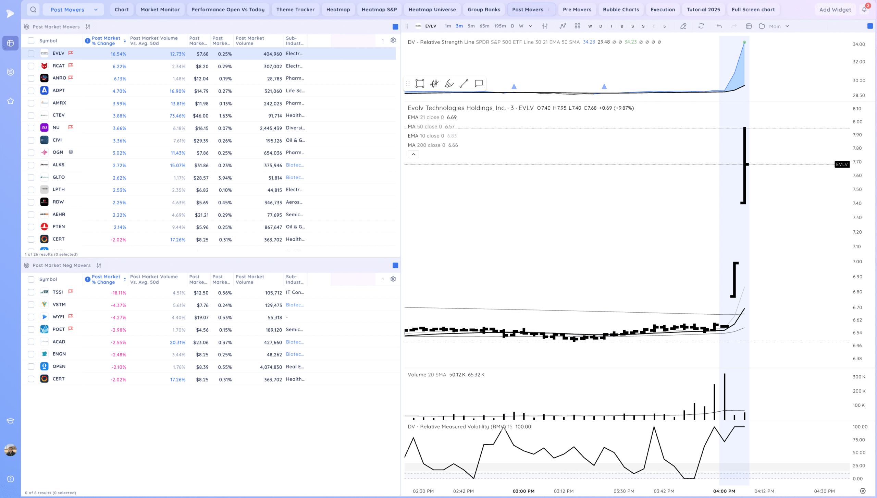Select the comment note drawing tool
Image resolution: width=877 pixels, height=498 pixels.
pos(479,83)
